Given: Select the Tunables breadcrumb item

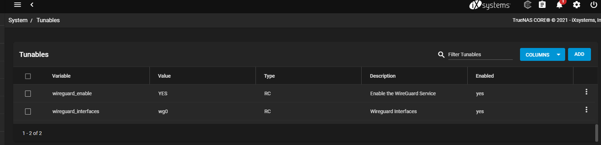Looking at the screenshot, I should click(x=48, y=20).
